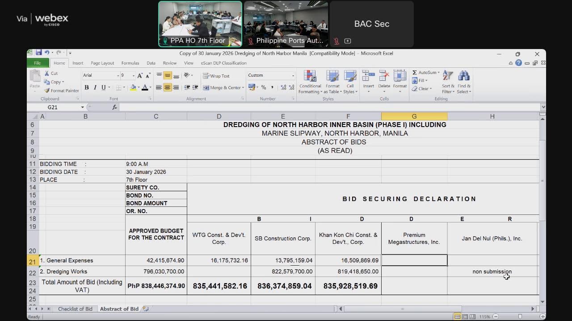Increase font size with grow font icon
The width and height of the screenshot is (572, 321).
[140, 75]
